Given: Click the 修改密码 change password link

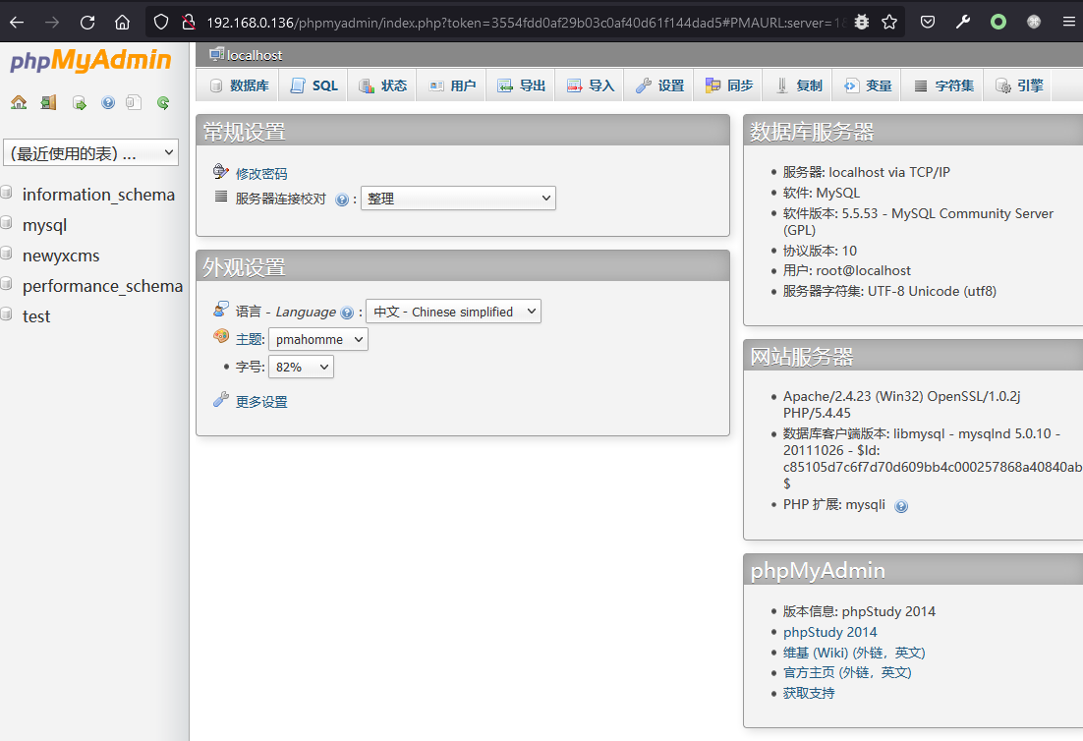Looking at the screenshot, I should point(261,174).
